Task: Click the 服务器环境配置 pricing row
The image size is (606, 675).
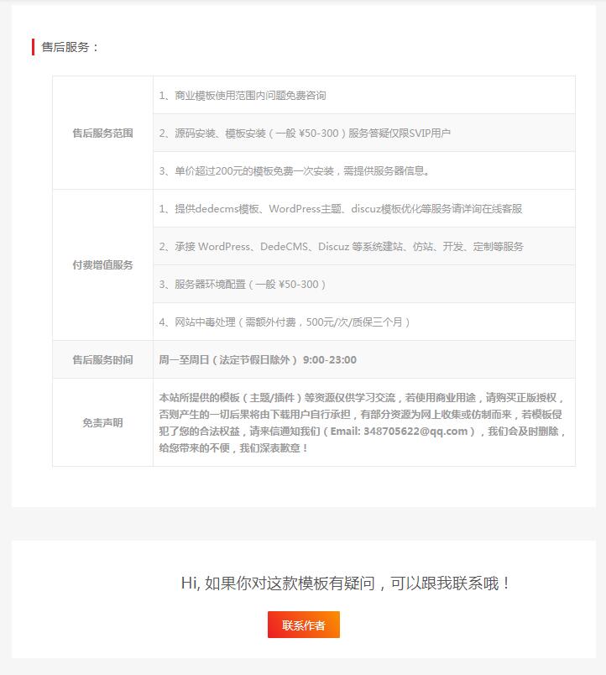Action: (243, 285)
